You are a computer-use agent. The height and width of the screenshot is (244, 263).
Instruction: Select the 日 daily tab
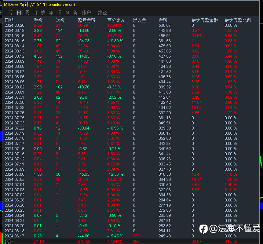coord(19,12)
